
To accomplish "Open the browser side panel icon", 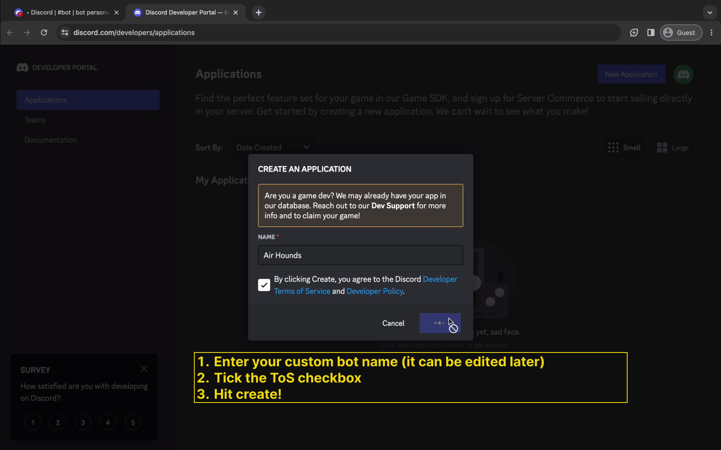I will [x=651, y=32].
